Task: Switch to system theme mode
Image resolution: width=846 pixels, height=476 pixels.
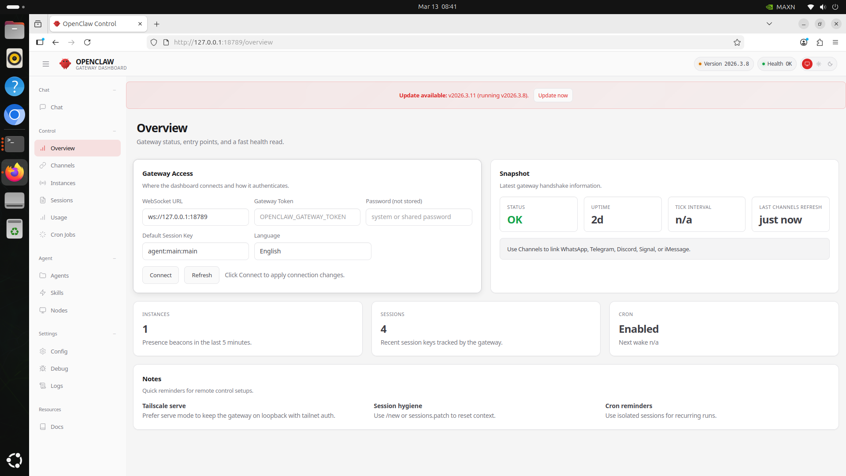Action: point(807,64)
